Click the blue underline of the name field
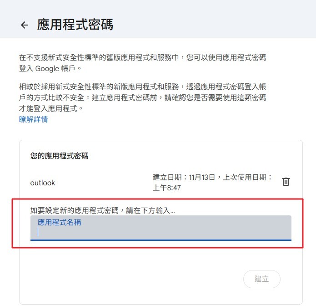Screen dimensions: 316x306 (x=161, y=240)
